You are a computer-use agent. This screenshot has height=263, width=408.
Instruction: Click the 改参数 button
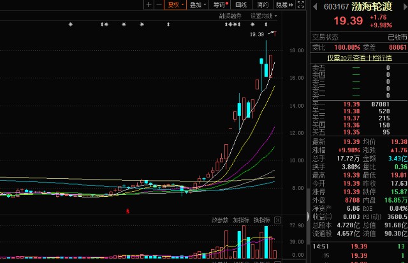tap(220, 220)
